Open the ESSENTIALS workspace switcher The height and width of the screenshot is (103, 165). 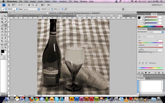click(157, 5)
